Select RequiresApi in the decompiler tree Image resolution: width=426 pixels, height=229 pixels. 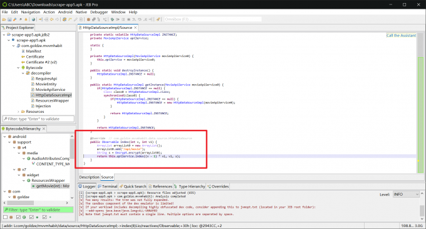46,78
